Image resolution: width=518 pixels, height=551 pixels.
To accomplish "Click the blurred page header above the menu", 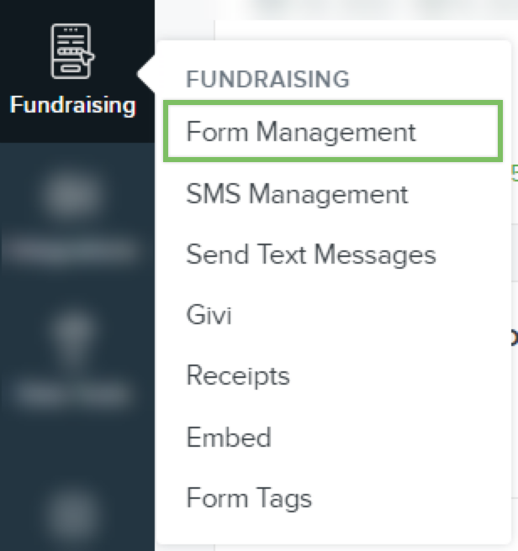I will pos(370,8).
